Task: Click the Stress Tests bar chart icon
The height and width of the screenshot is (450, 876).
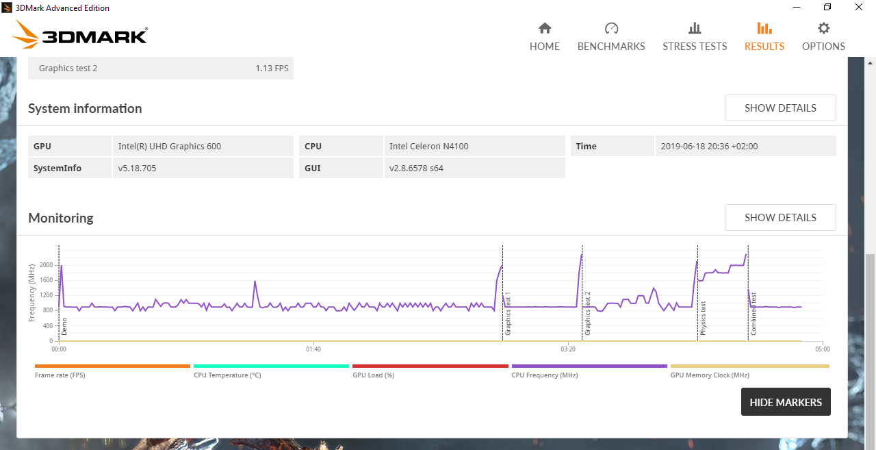Action: pos(695,28)
